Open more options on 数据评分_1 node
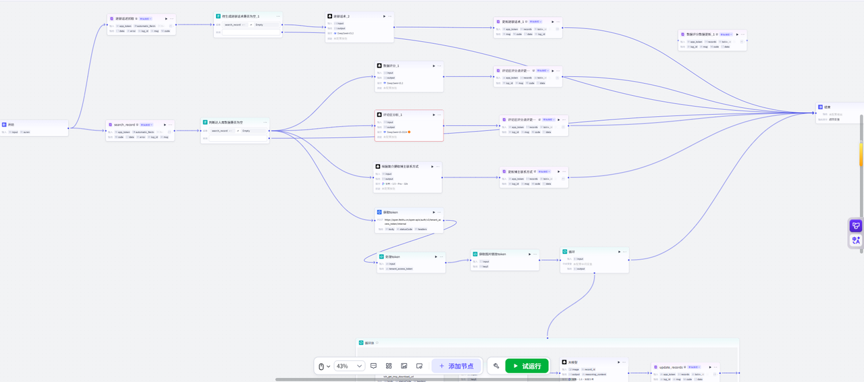The image size is (864, 382). [439, 66]
